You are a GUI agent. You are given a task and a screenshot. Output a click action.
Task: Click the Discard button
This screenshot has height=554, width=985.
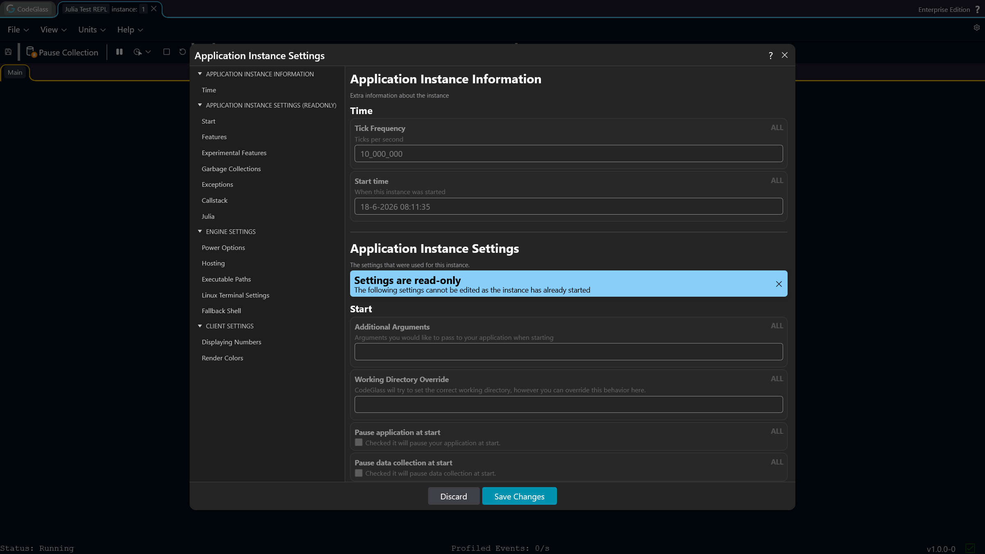coord(454,496)
